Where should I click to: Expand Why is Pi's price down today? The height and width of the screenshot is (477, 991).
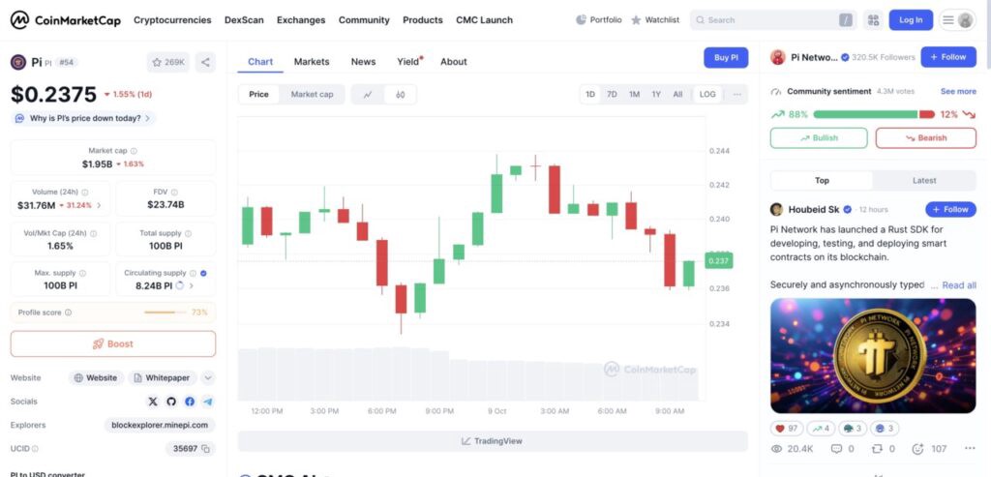click(83, 118)
